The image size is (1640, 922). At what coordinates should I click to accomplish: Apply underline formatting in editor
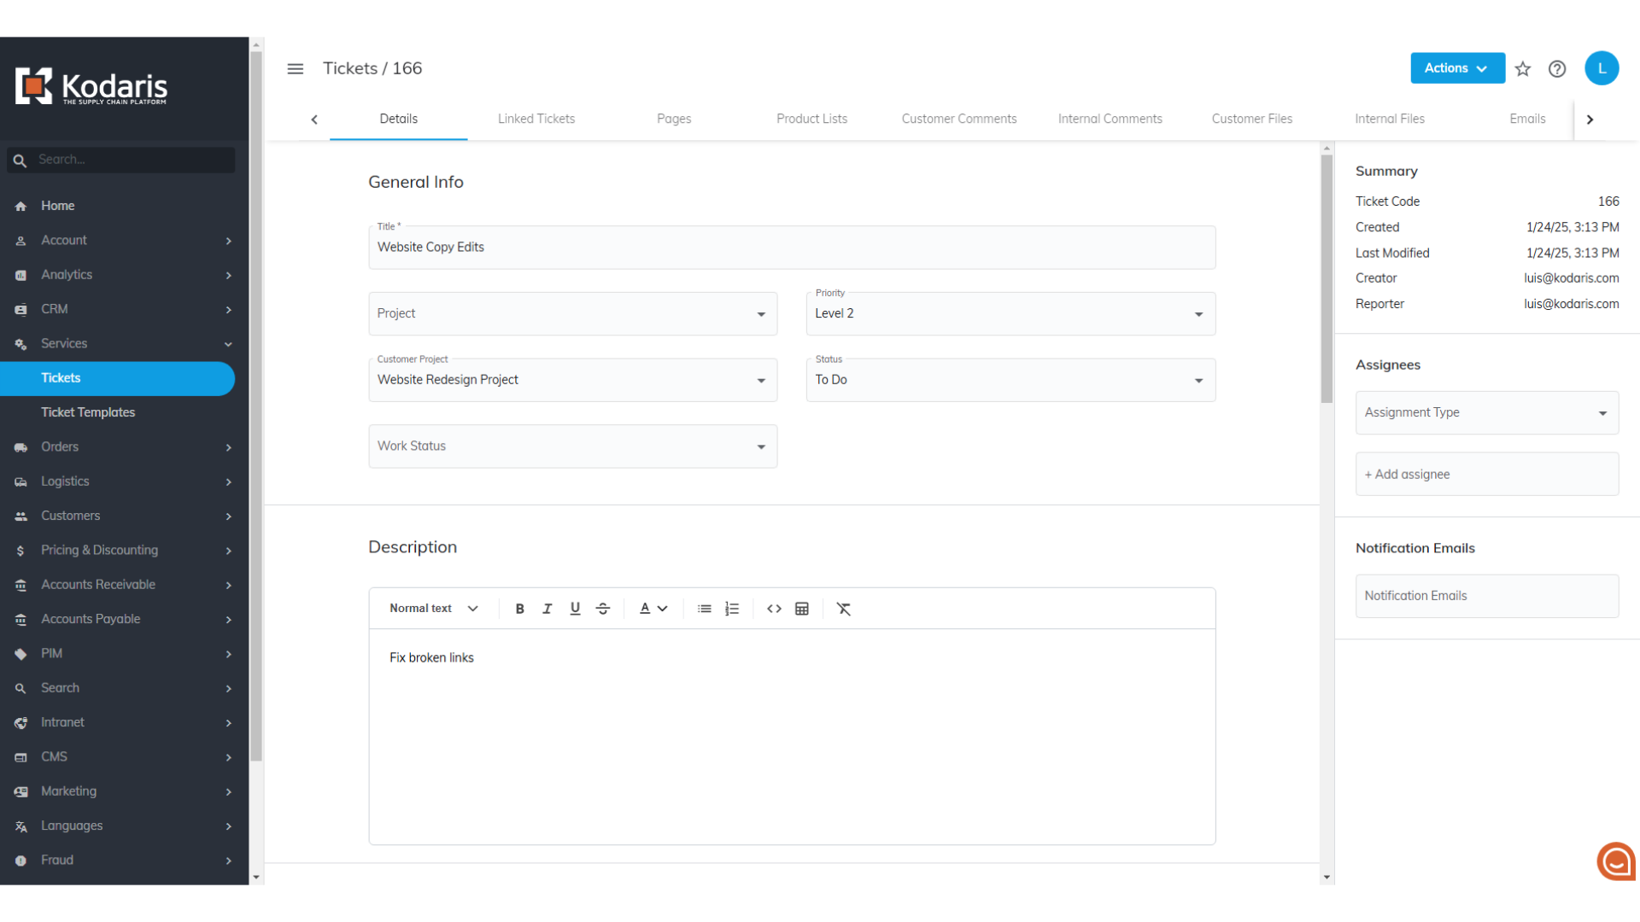[x=575, y=609]
